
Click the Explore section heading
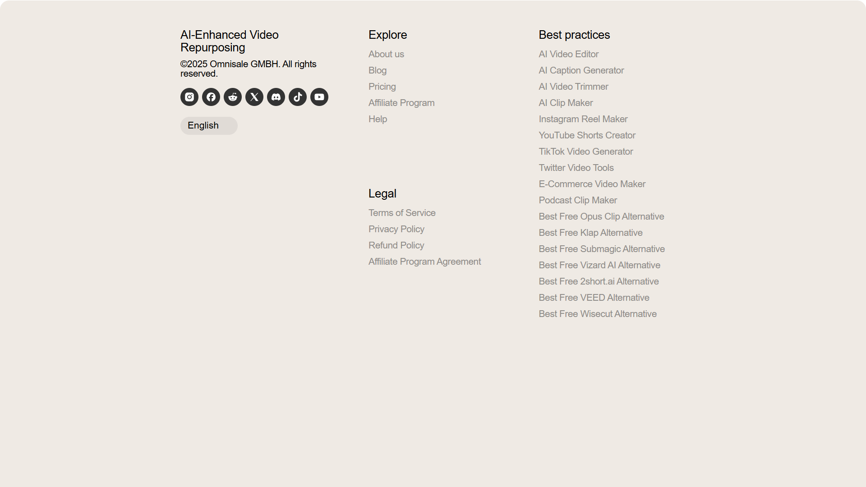click(x=387, y=35)
